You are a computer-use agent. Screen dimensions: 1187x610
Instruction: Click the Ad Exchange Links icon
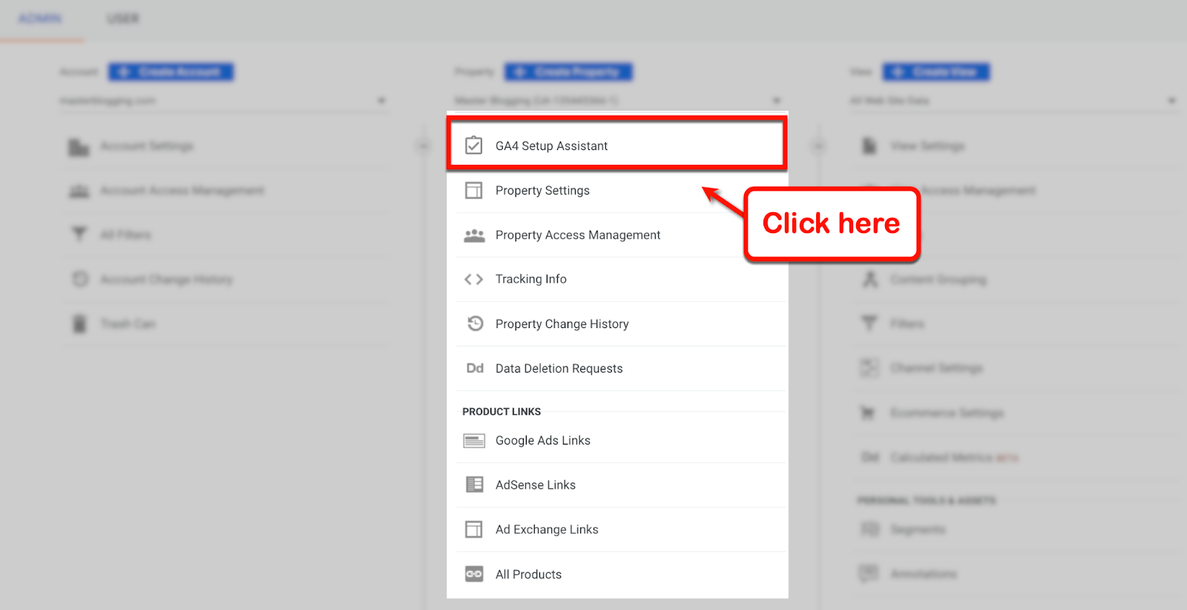[473, 529]
